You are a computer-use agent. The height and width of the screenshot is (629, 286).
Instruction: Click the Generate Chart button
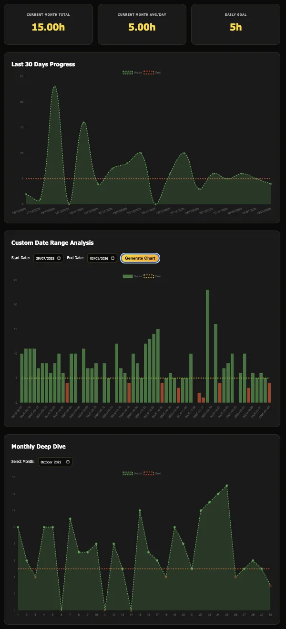click(x=140, y=258)
